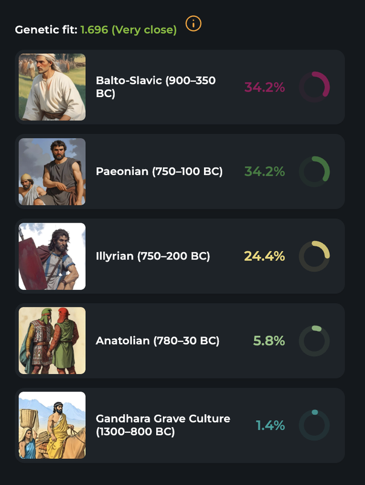Click the green Paeonian donut chart

click(314, 172)
